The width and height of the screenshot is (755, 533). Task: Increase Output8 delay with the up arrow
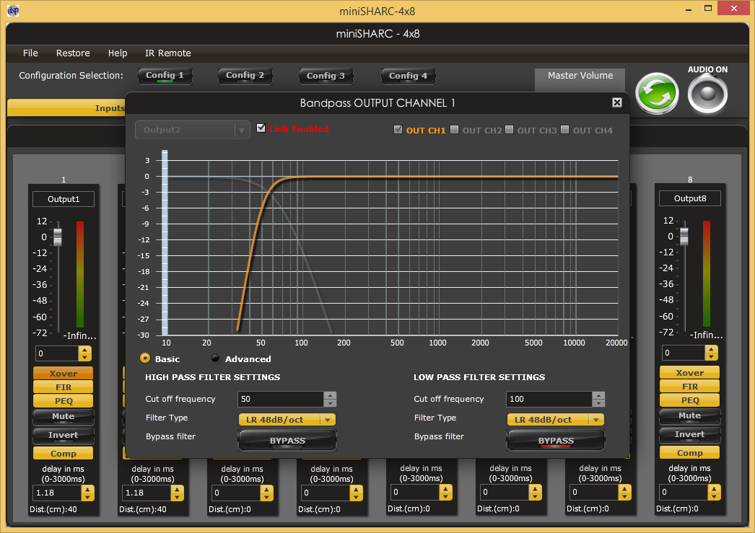[x=714, y=488]
